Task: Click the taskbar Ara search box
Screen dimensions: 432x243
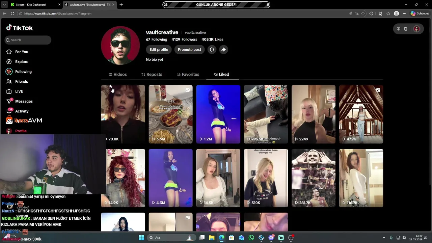Action: 171,238
